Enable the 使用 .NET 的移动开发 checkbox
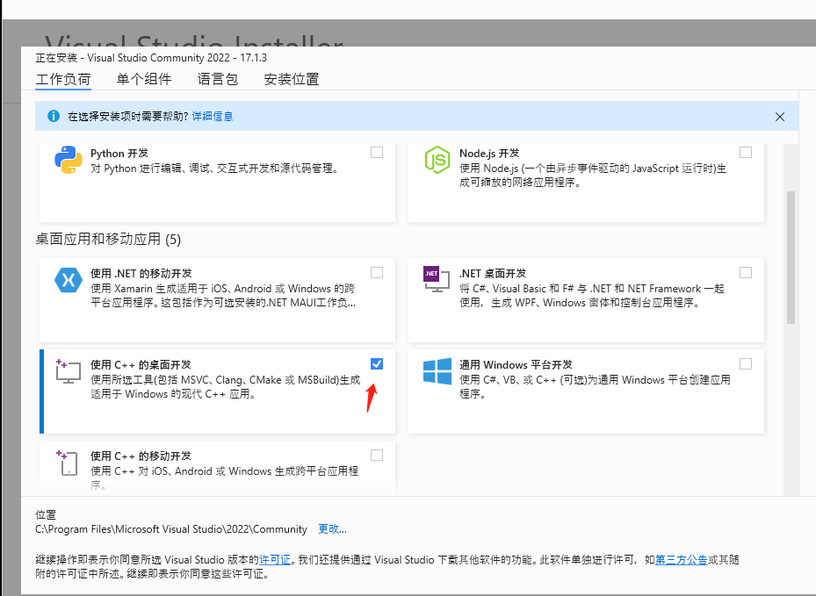The height and width of the screenshot is (596, 816). pos(377,272)
